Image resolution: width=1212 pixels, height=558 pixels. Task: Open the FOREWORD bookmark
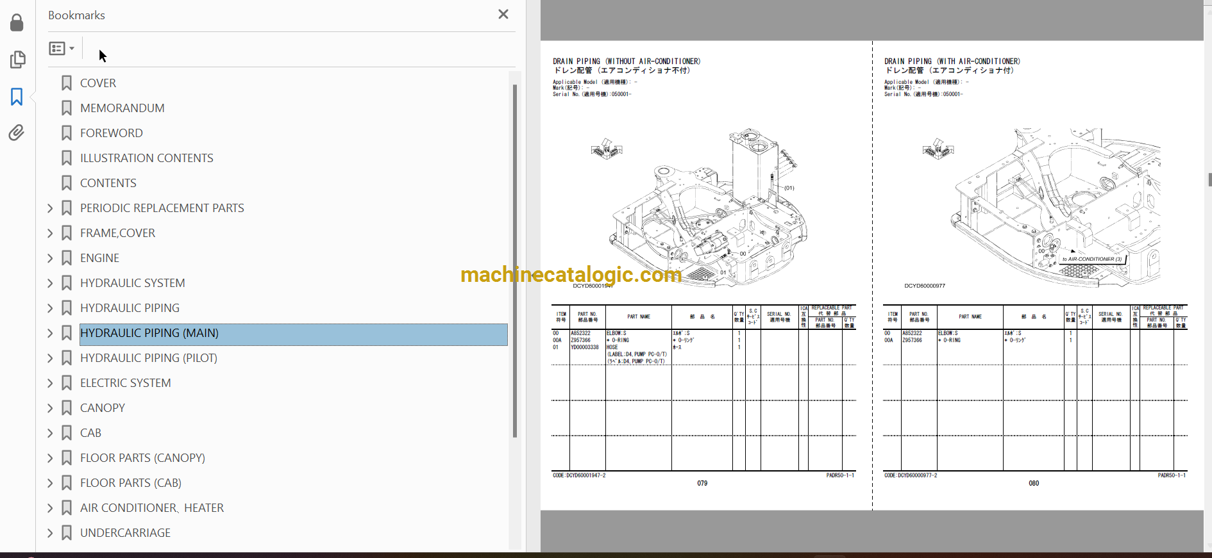(112, 133)
